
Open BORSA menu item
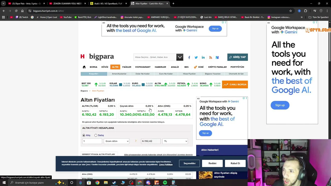(93, 67)
